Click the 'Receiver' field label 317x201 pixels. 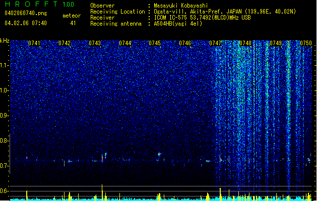pos(102,18)
